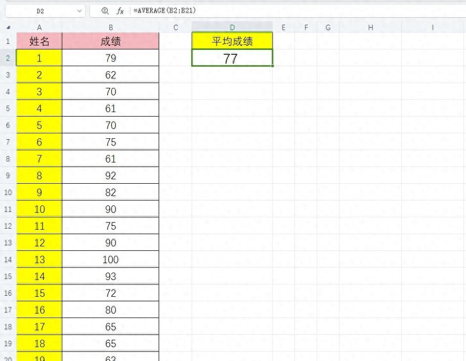Open the fx insert function dialog
The image size is (466, 361).
120,11
